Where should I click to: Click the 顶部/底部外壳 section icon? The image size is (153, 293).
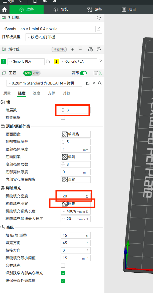click(x=3, y=126)
